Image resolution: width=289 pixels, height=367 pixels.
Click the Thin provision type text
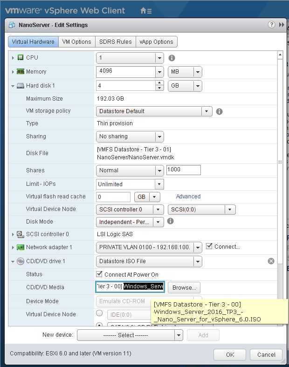(115, 123)
